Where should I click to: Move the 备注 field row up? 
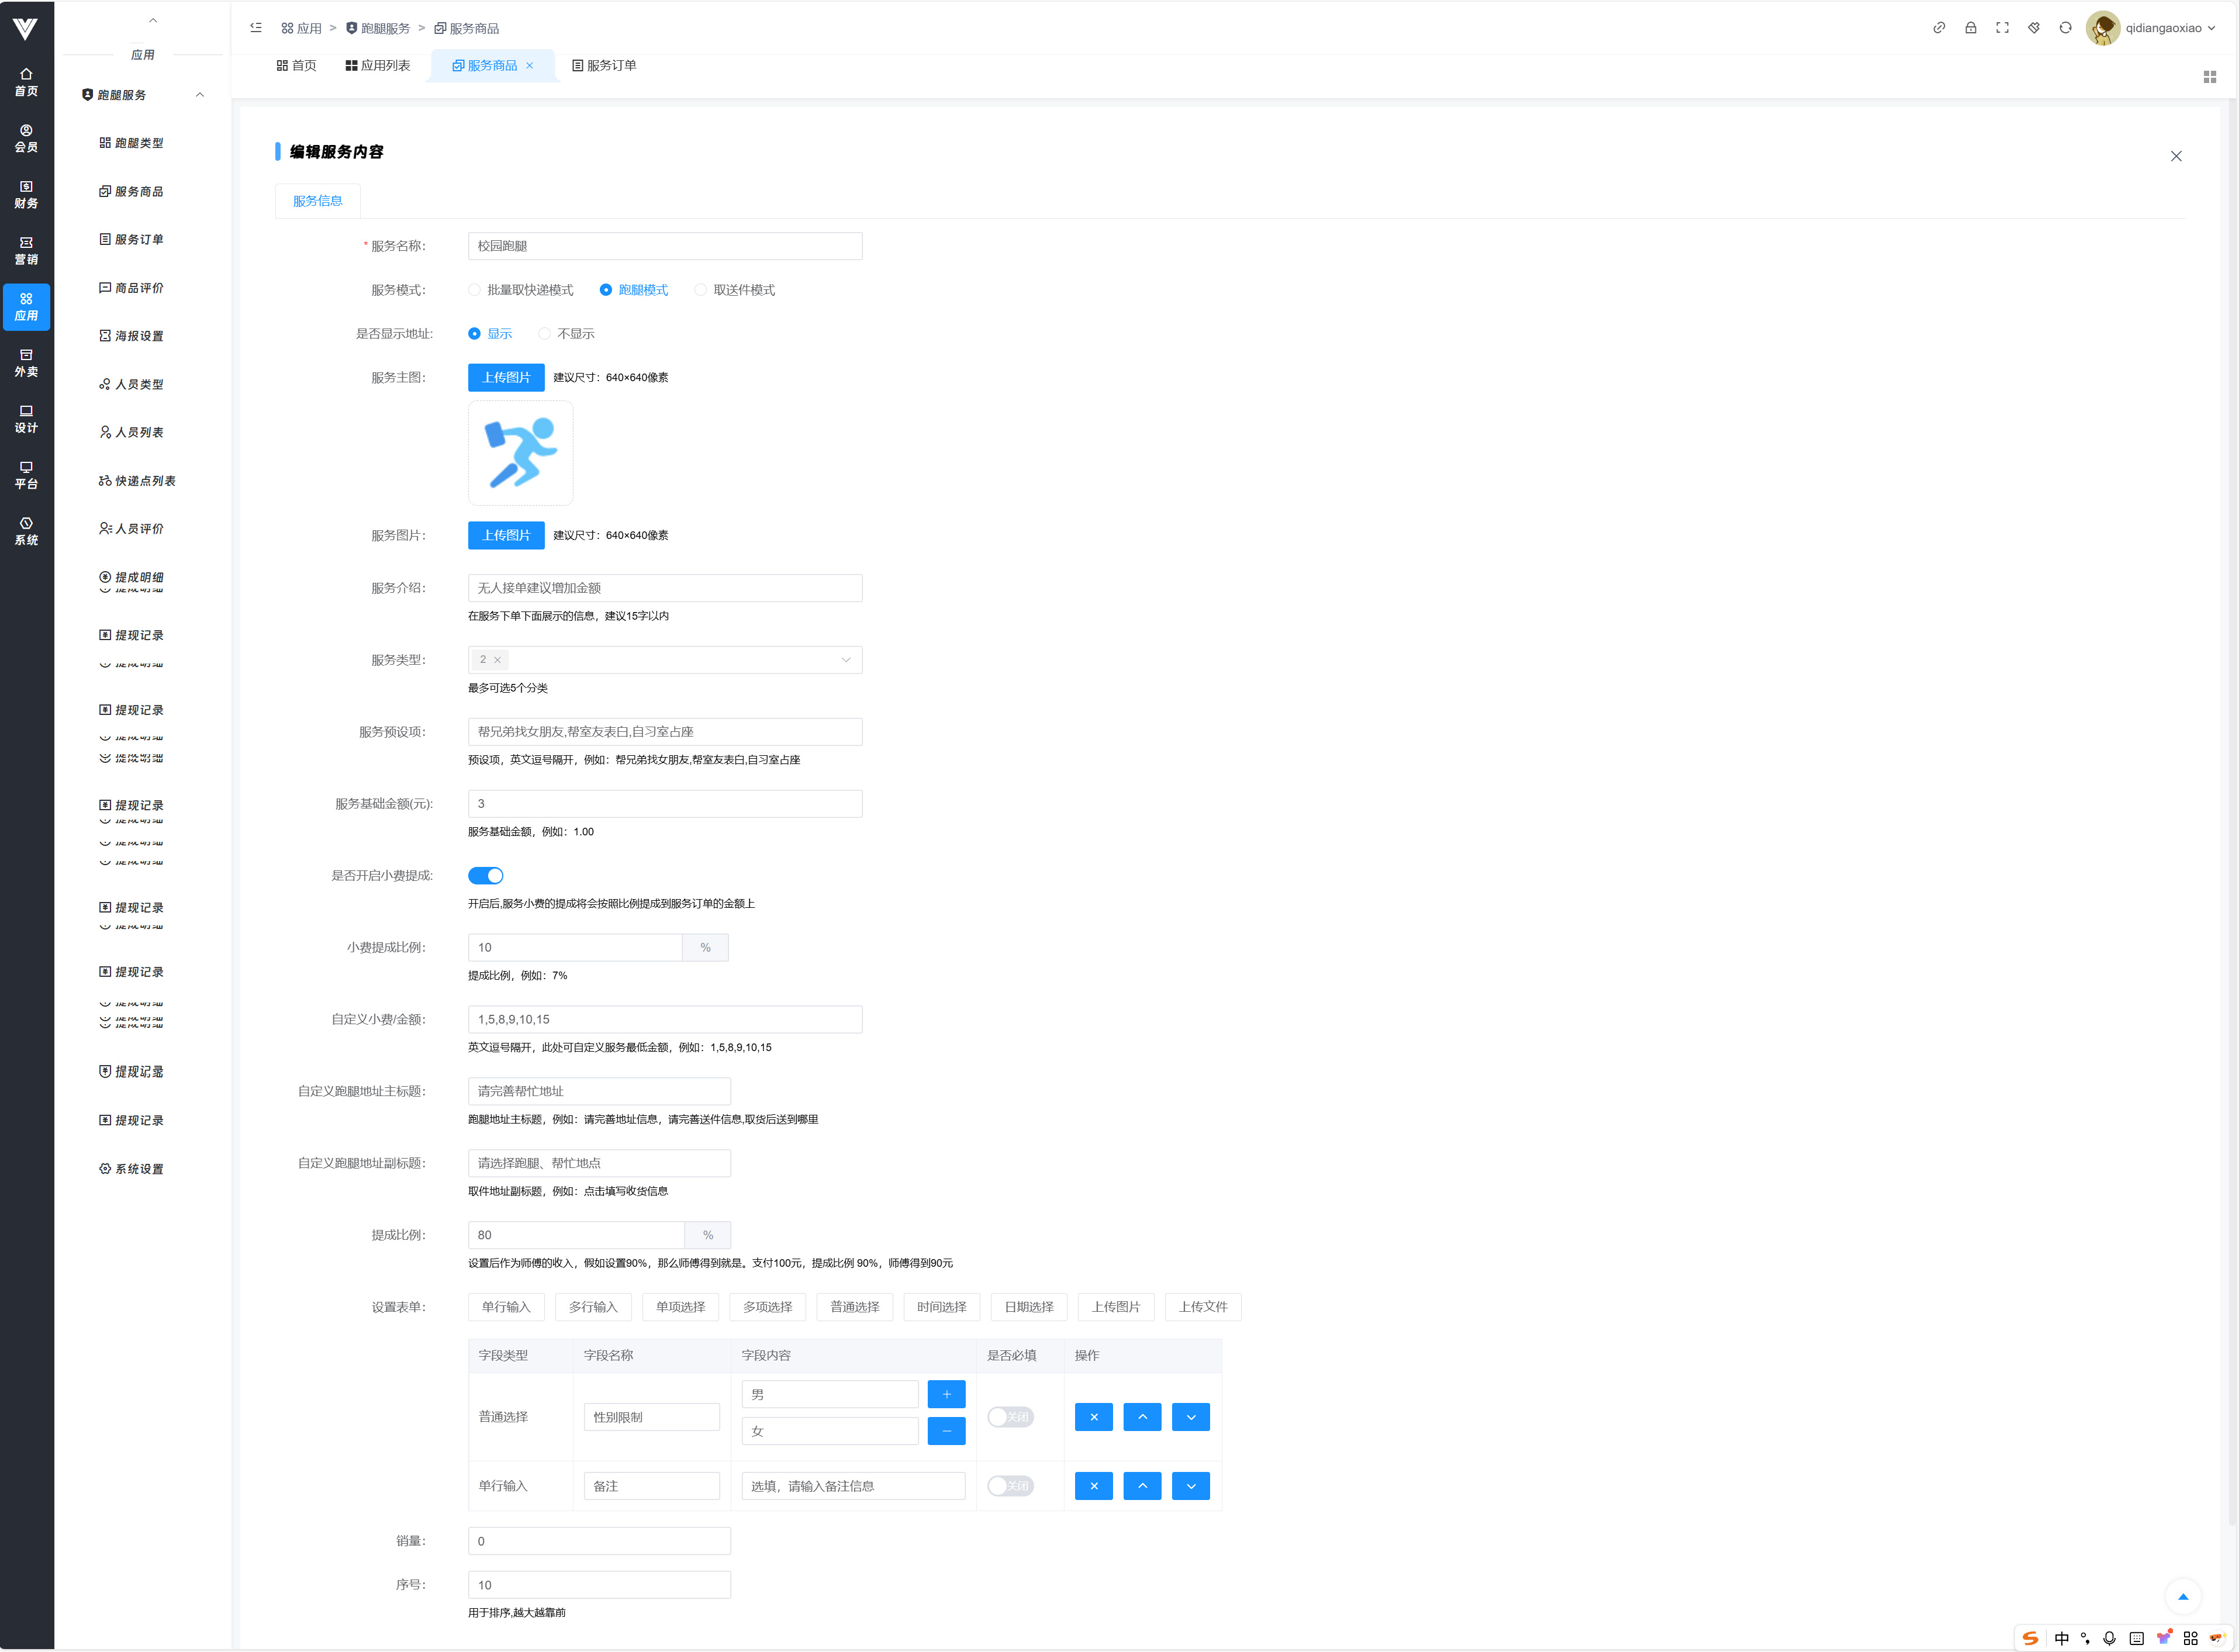click(1142, 1486)
